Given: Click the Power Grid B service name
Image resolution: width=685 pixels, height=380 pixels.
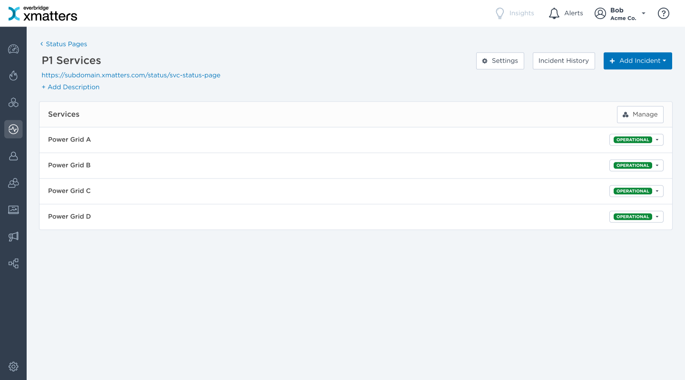Looking at the screenshot, I should tap(69, 165).
